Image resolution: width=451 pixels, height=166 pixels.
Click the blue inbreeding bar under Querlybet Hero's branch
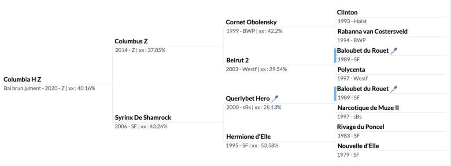click(x=335, y=94)
